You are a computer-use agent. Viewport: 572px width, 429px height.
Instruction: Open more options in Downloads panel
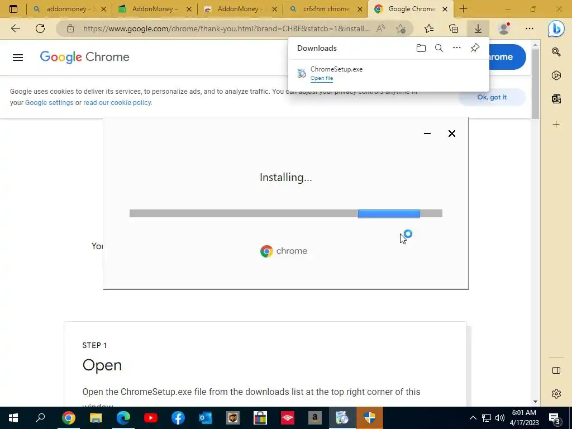coord(457,48)
